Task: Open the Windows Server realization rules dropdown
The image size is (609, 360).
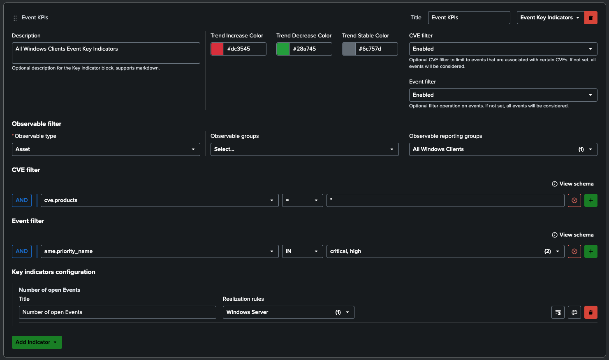Action: [288, 312]
